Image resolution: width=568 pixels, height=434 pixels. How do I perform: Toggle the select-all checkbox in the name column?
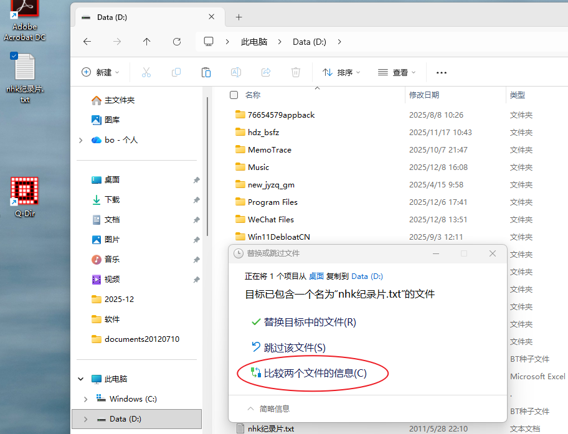pyautogui.click(x=234, y=95)
